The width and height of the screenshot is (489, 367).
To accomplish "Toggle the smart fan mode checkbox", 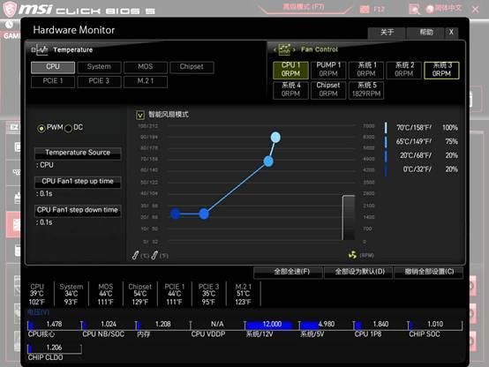I will (140, 115).
